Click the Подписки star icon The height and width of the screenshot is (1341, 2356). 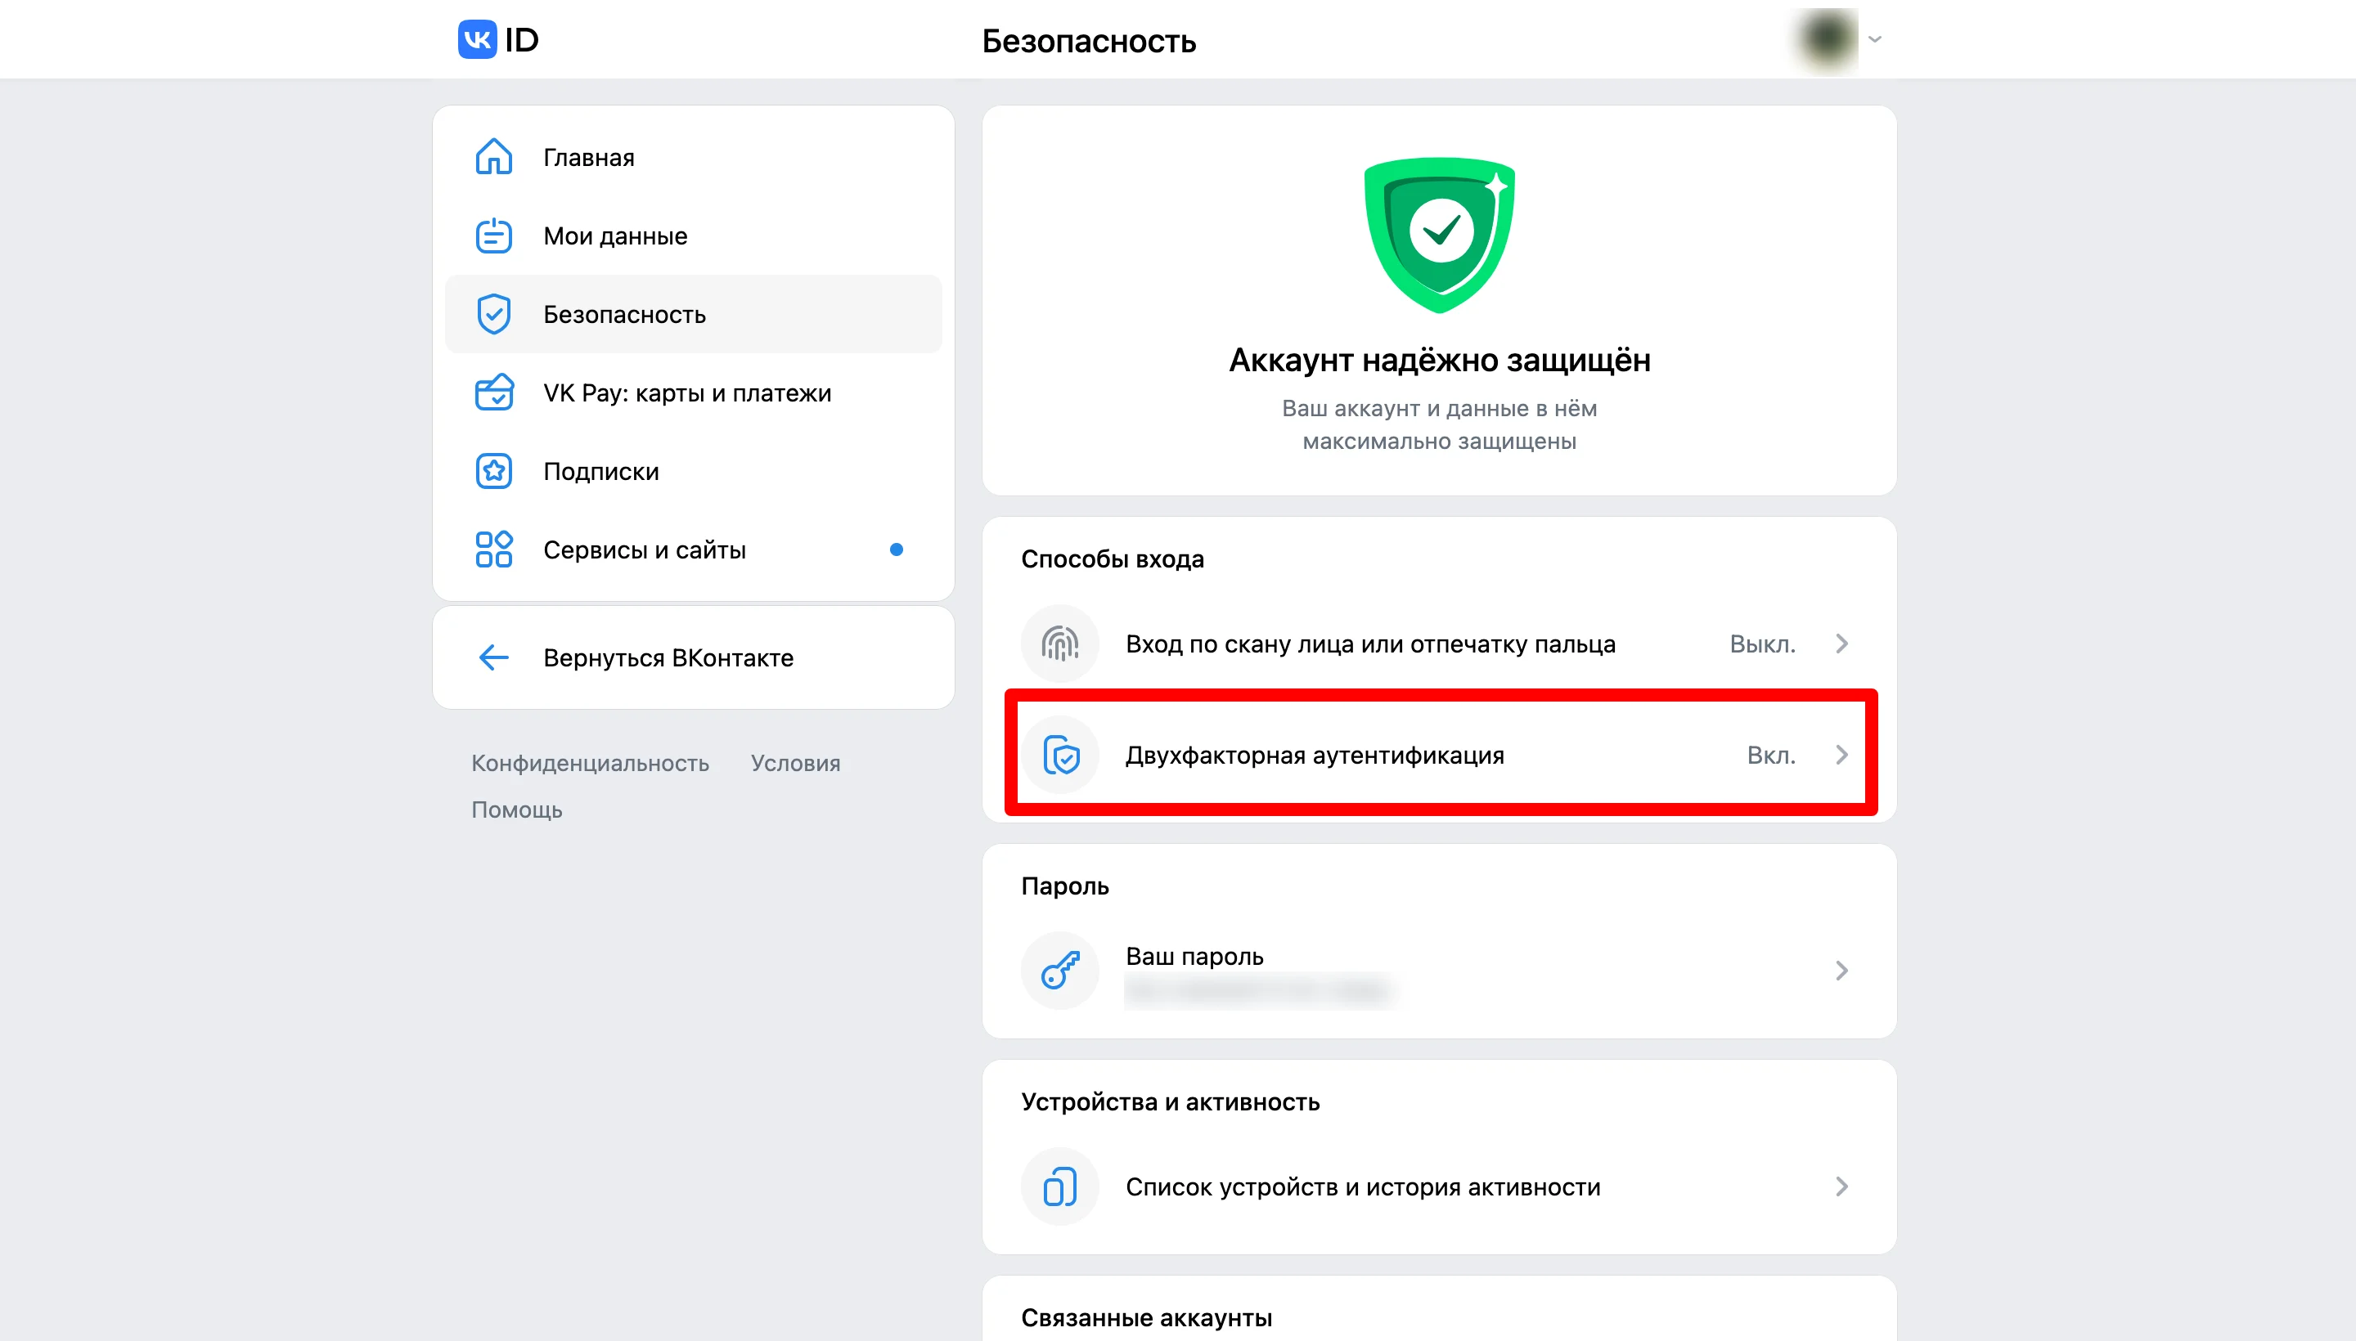pos(494,471)
